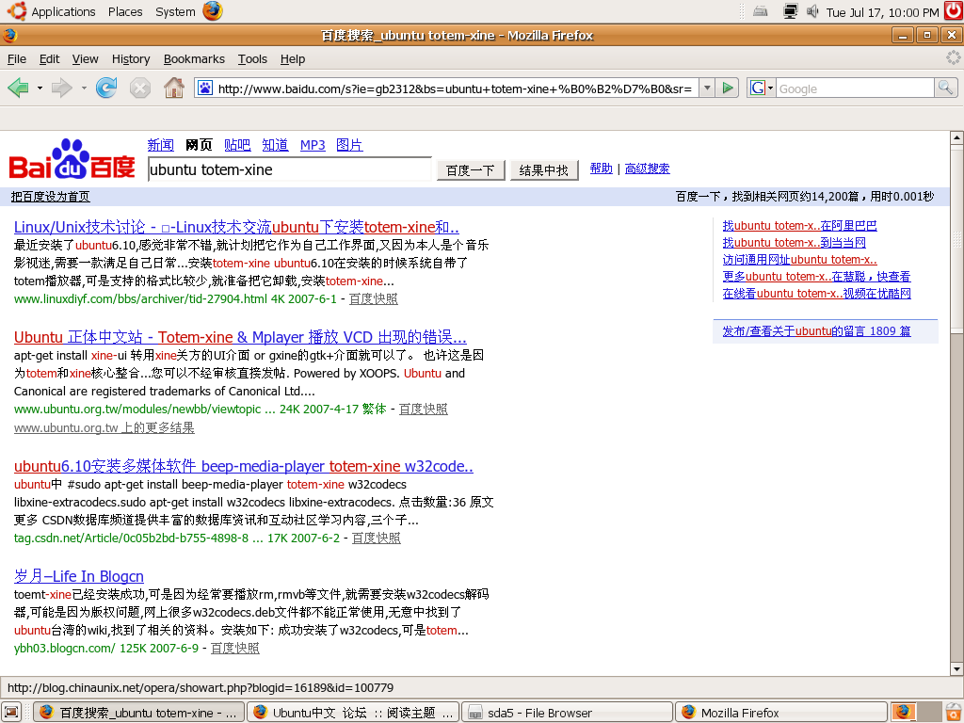The height and width of the screenshot is (723, 964).
Task: Click the 结果中找 button
Action: tap(544, 170)
